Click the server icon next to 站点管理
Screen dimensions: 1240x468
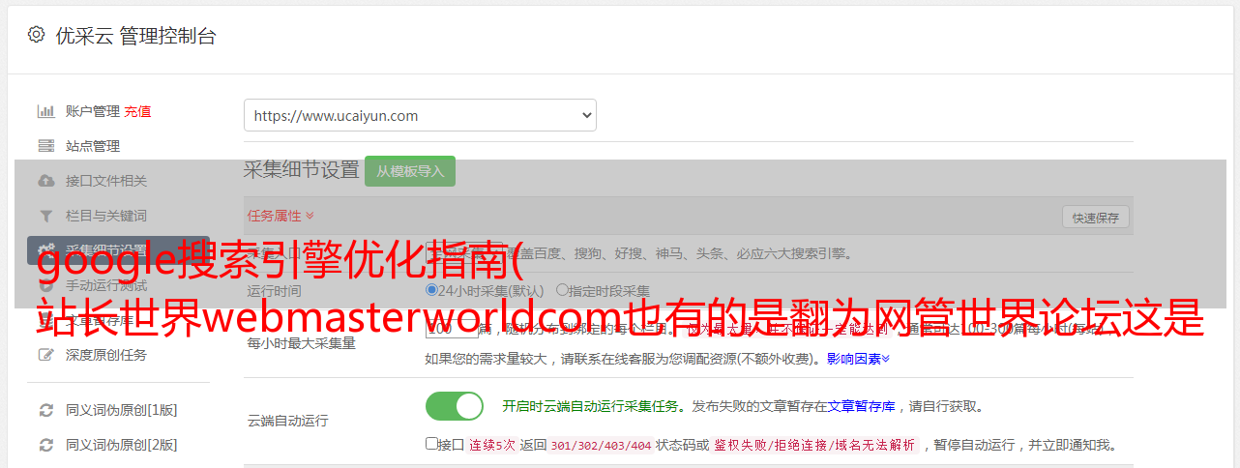[45, 146]
